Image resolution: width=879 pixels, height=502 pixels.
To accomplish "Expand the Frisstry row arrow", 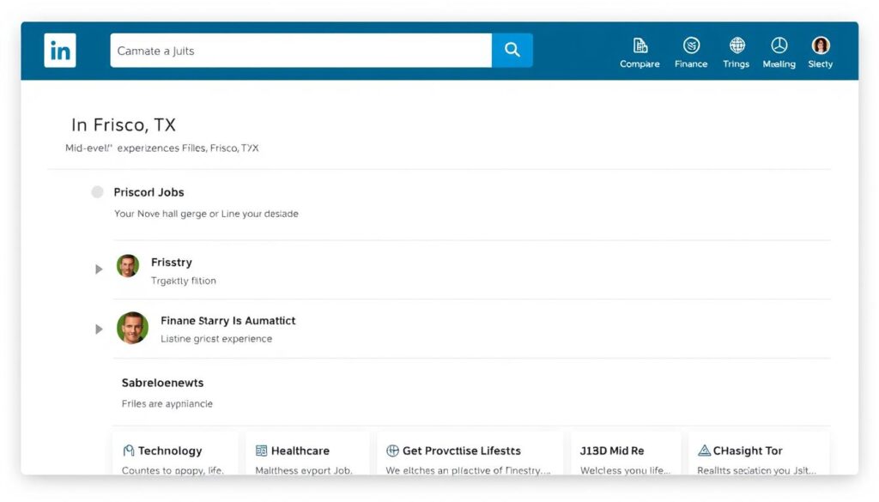I will pos(99,269).
